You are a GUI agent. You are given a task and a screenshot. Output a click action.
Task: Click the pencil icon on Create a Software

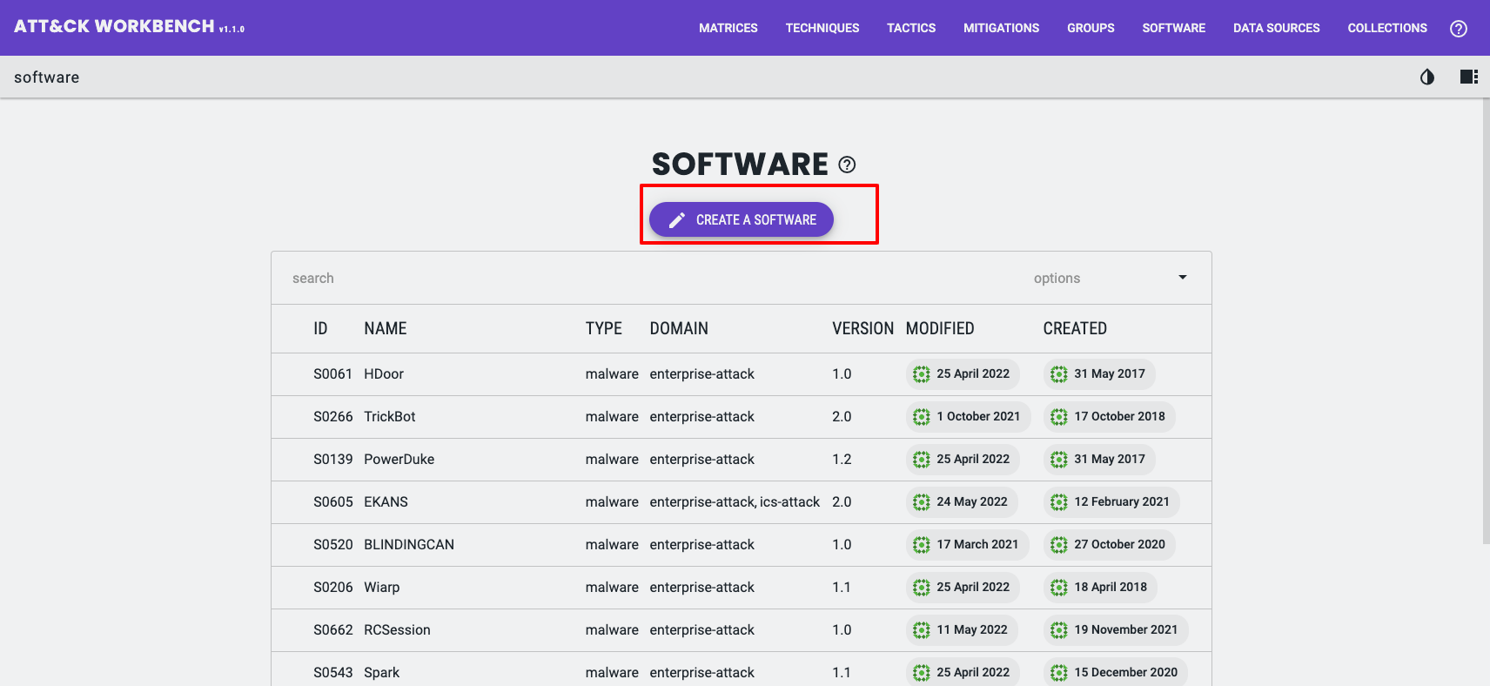click(x=677, y=220)
